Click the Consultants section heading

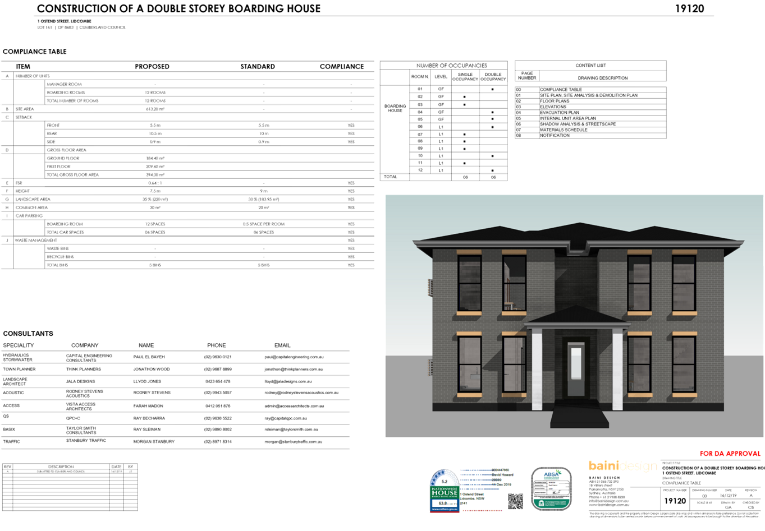(x=28, y=334)
